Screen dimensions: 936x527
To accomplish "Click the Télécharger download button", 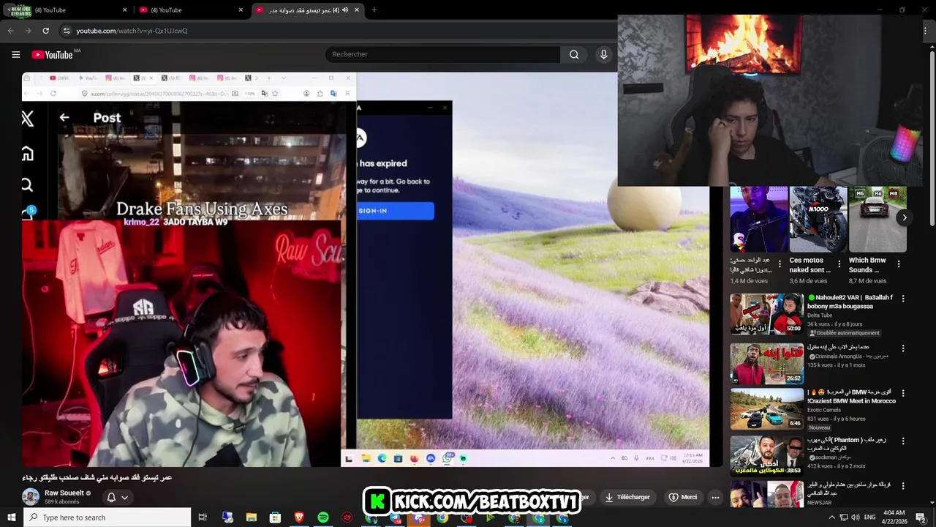I will click(x=627, y=497).
